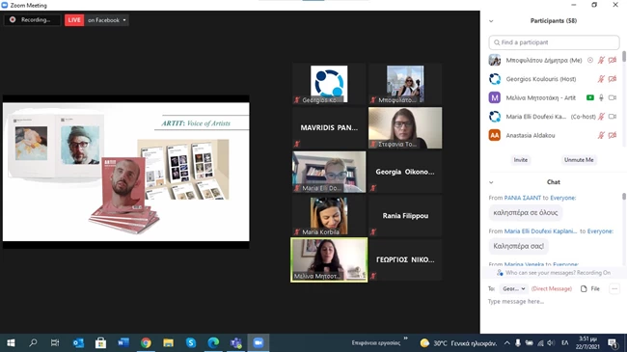Collapse the Participants panel chevron
The height and width of the screenshot is (352, 627).
tap(491, 21)
